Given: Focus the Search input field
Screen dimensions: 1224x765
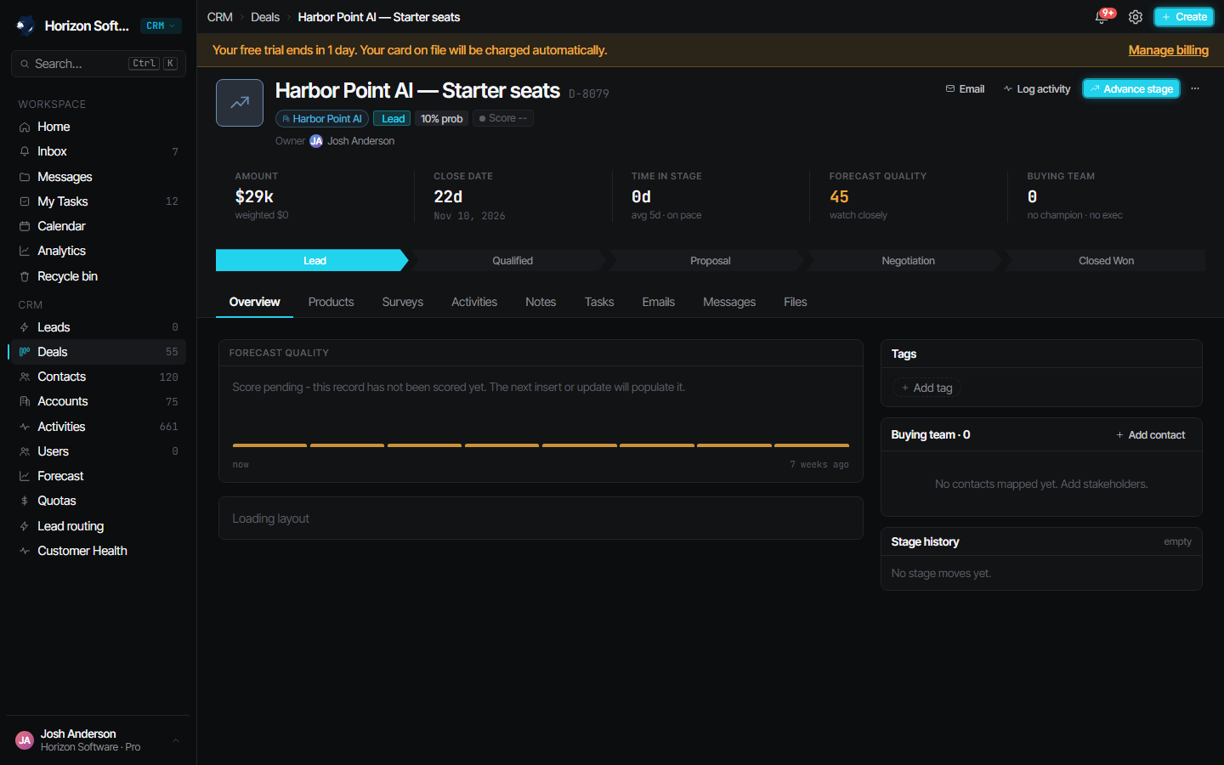Looking at the screenshot, I should coord(99,64).
